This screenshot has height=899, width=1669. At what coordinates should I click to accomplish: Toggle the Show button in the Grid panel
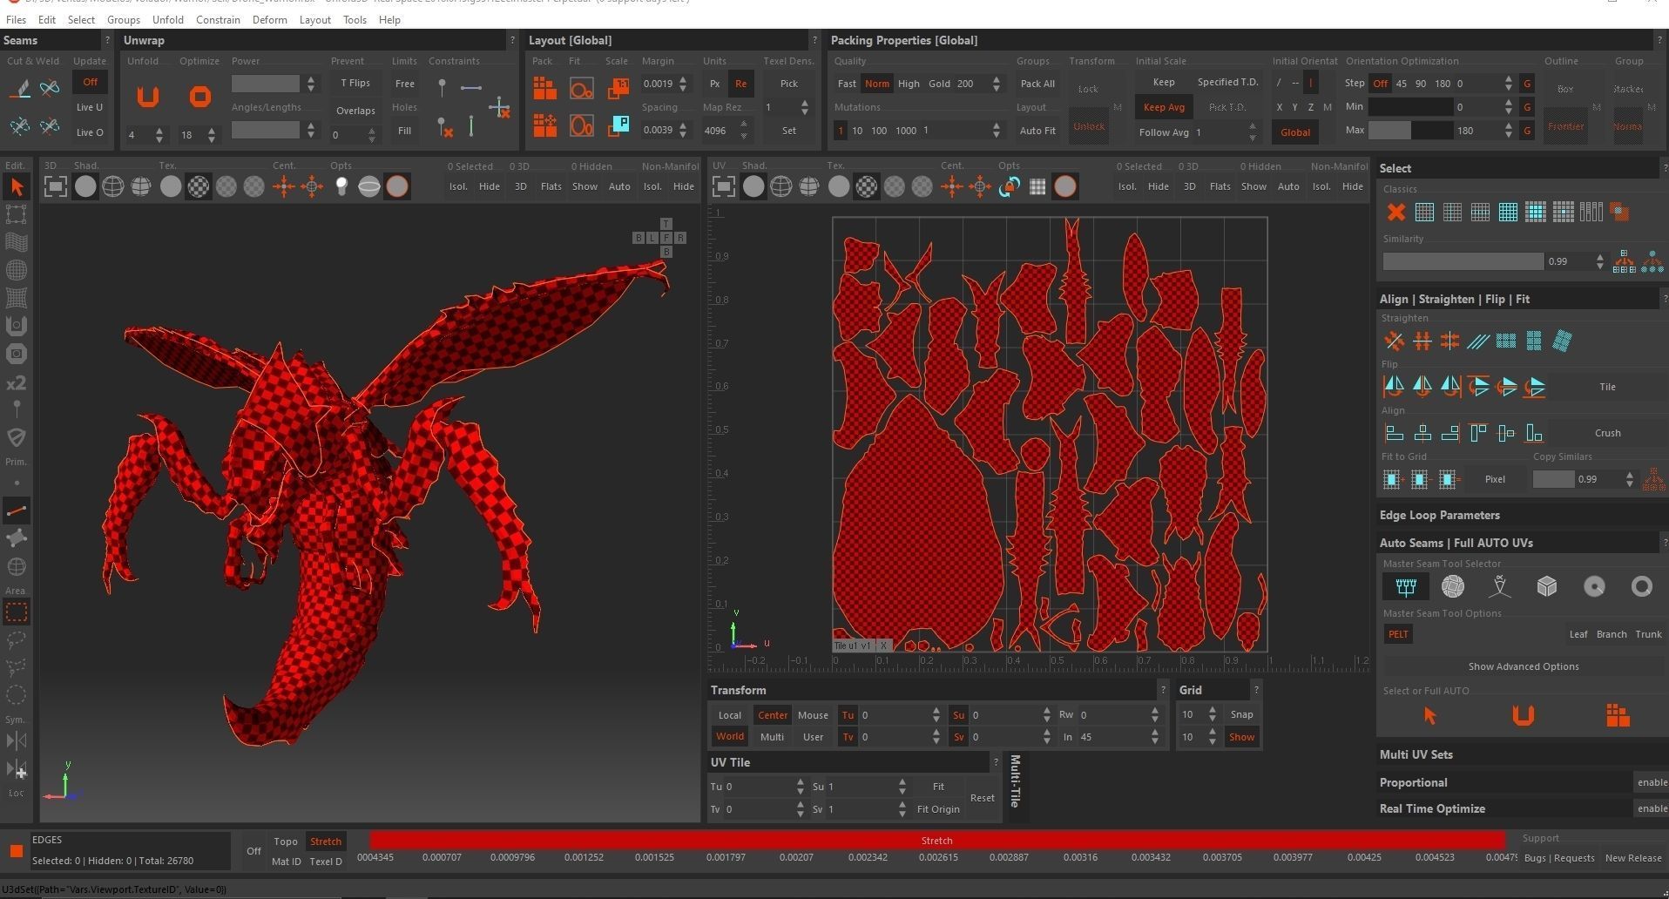(1241, 737)
